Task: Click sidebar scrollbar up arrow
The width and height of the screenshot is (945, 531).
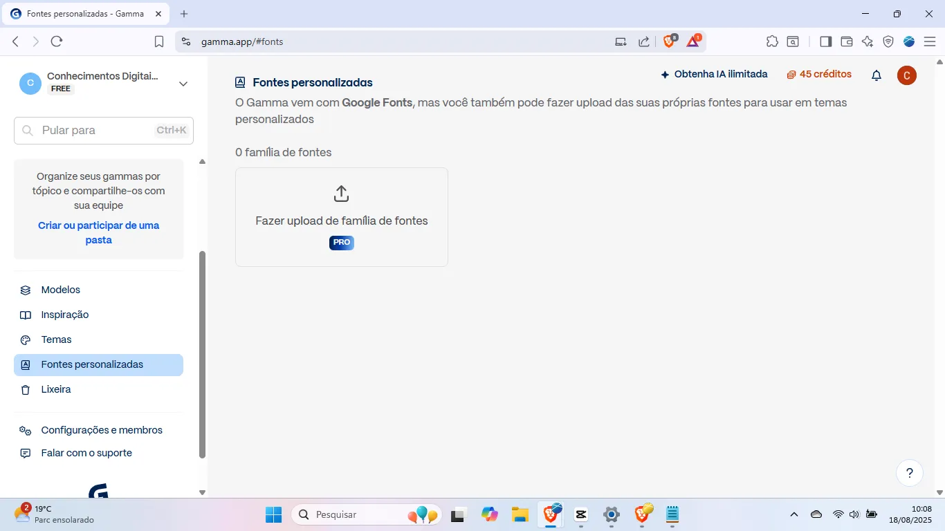Action: click(202, 162)
